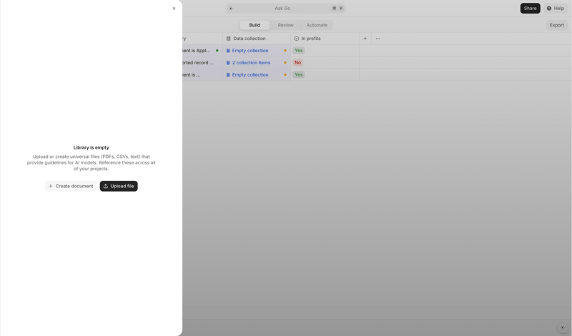Switch to the Automate tab
Viewport: 572px width, 336px height.
pyautogui.click(x=317, y=25)
